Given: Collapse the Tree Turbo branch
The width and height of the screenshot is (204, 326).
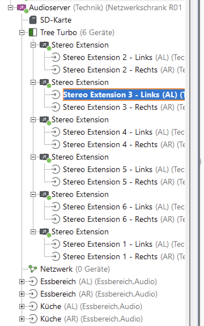Looking at the screenshot, I should [22, 33].
